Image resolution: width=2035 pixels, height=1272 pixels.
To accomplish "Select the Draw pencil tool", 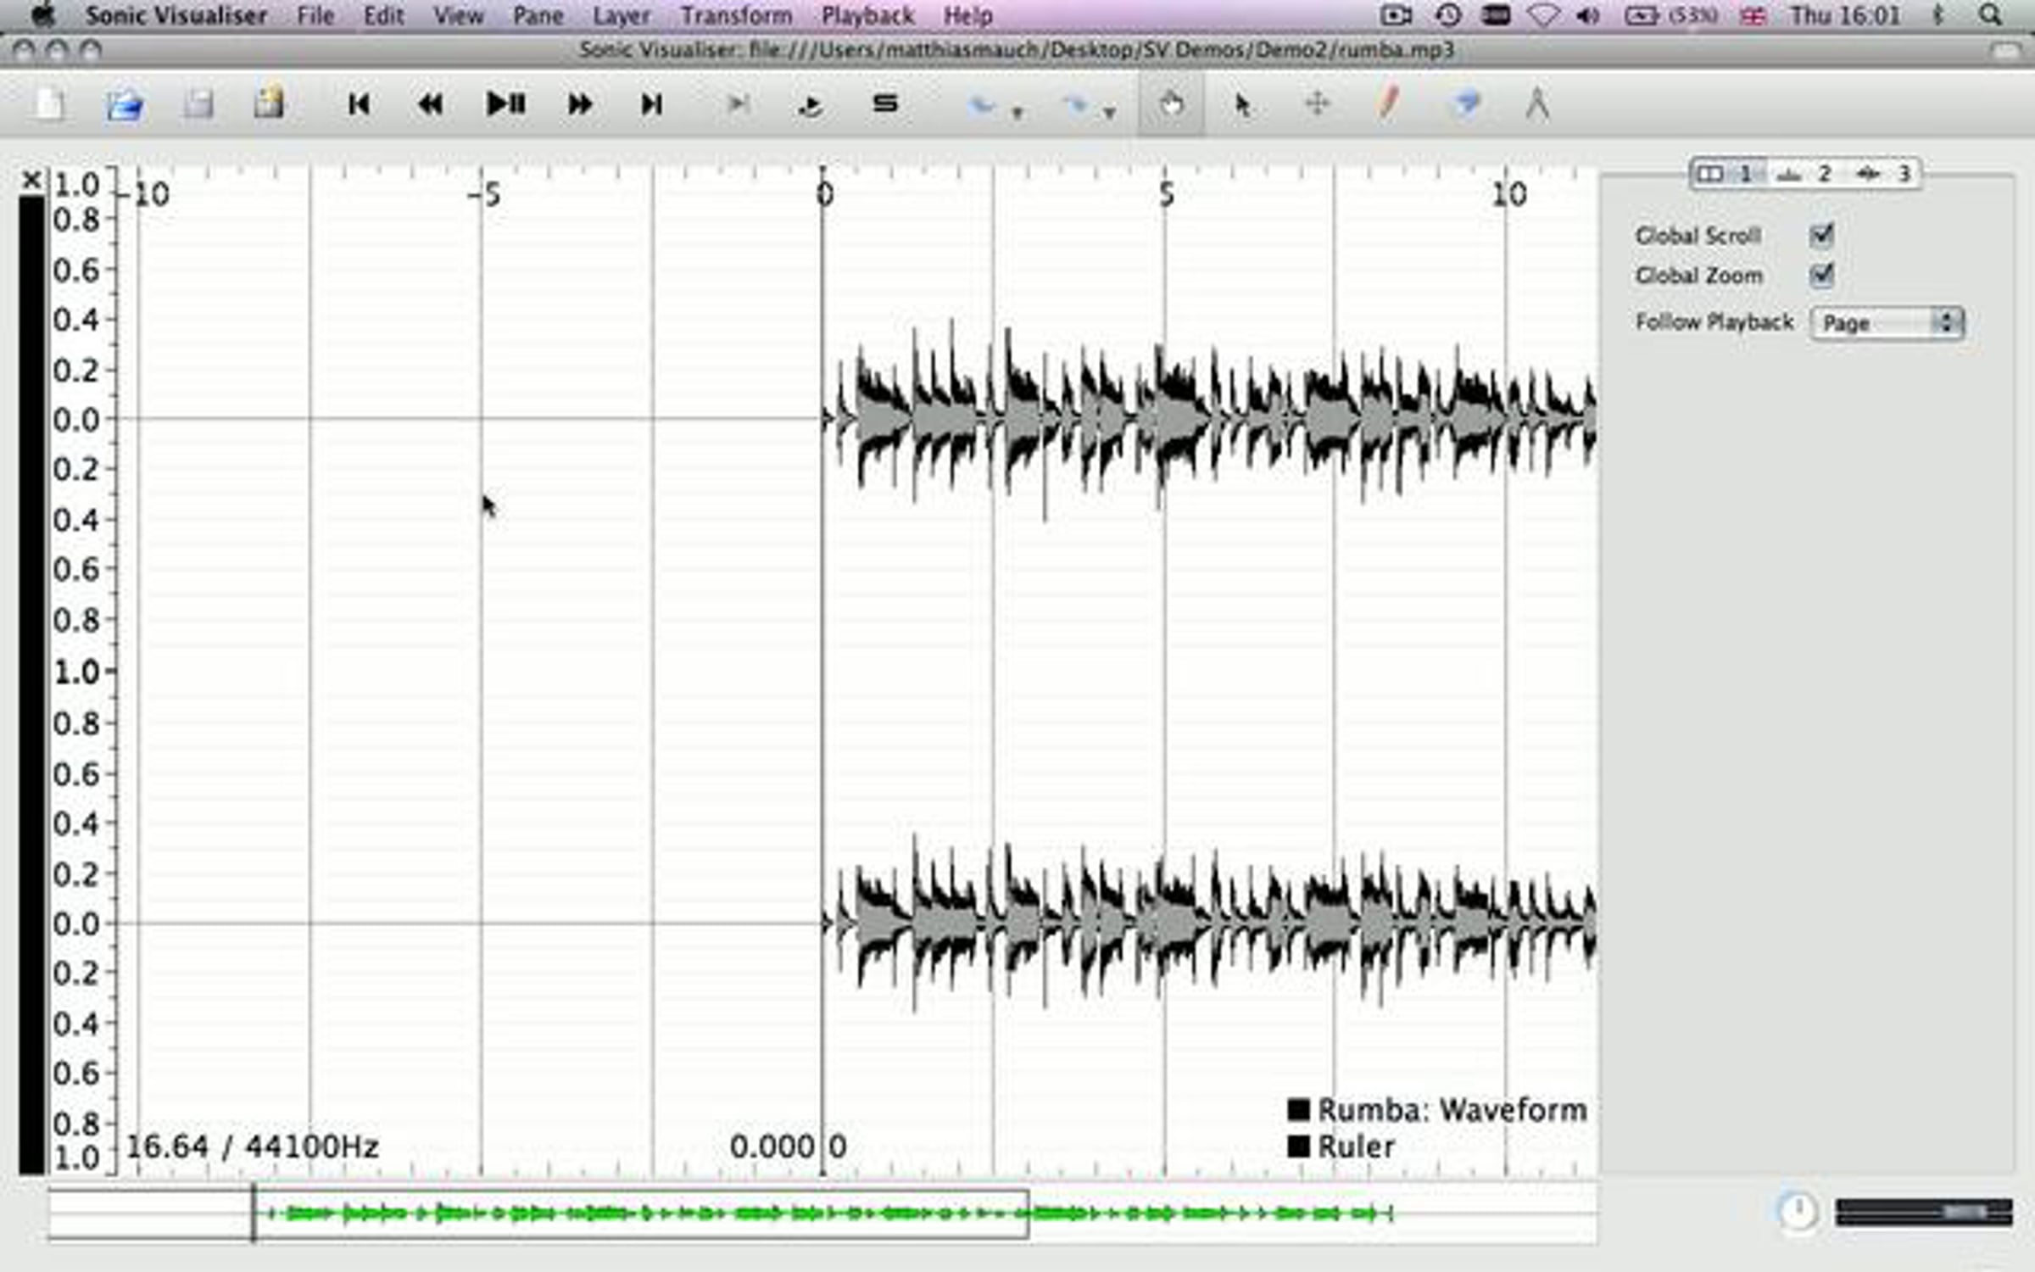I will [x=1388, y=104].
